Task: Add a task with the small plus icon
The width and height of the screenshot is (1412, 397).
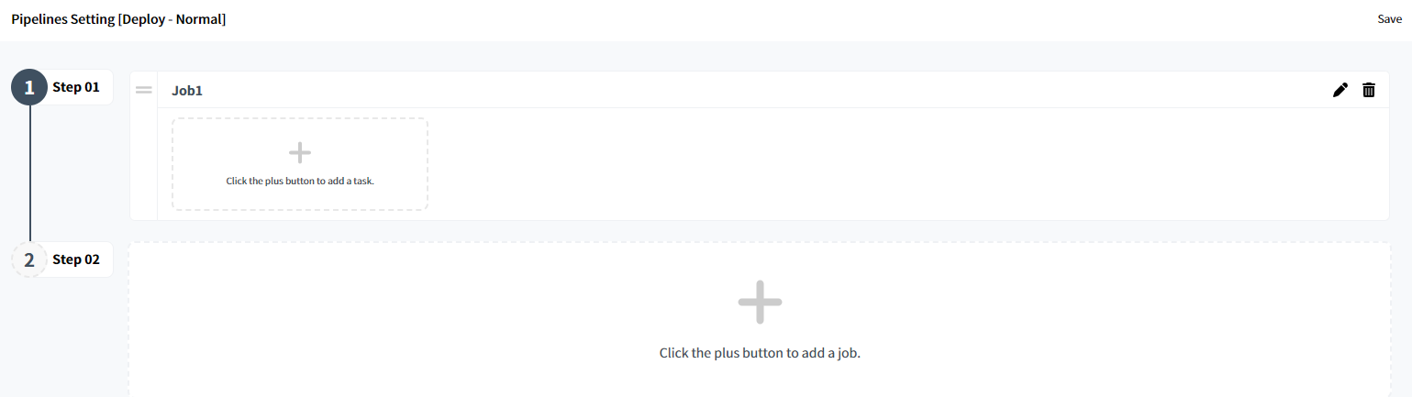Action: tap(300, 153)
